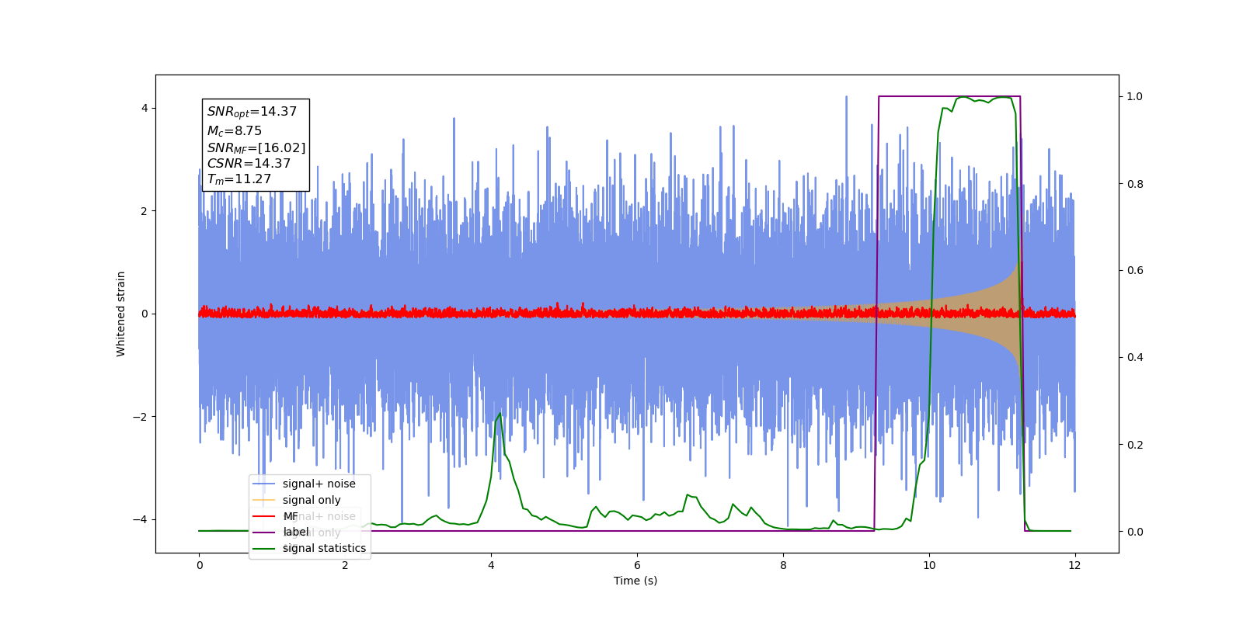
Task: Click the purple label plateau top edge
Action: tap(949, 96)
